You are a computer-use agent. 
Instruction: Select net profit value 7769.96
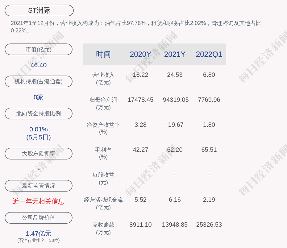209,100
